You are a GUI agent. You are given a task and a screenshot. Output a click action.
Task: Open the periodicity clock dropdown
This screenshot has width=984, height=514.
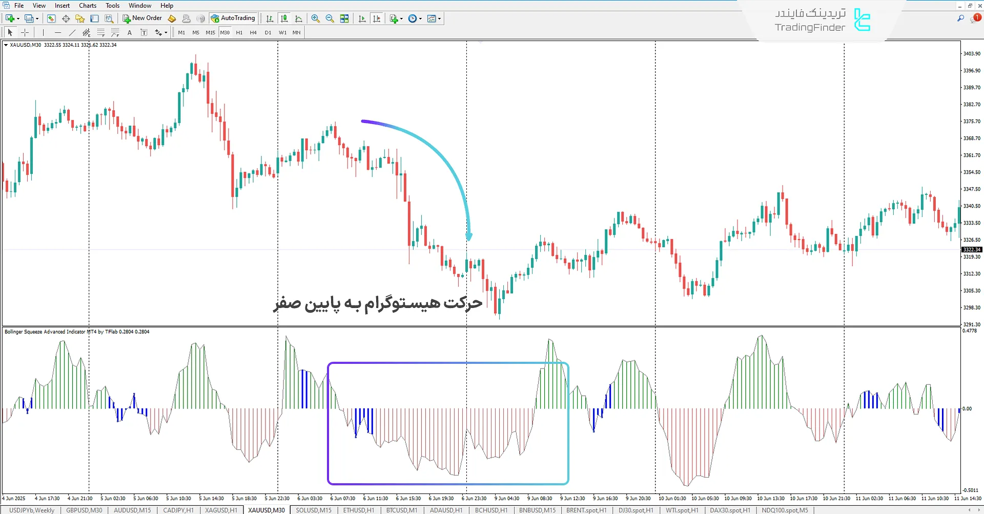420,18
